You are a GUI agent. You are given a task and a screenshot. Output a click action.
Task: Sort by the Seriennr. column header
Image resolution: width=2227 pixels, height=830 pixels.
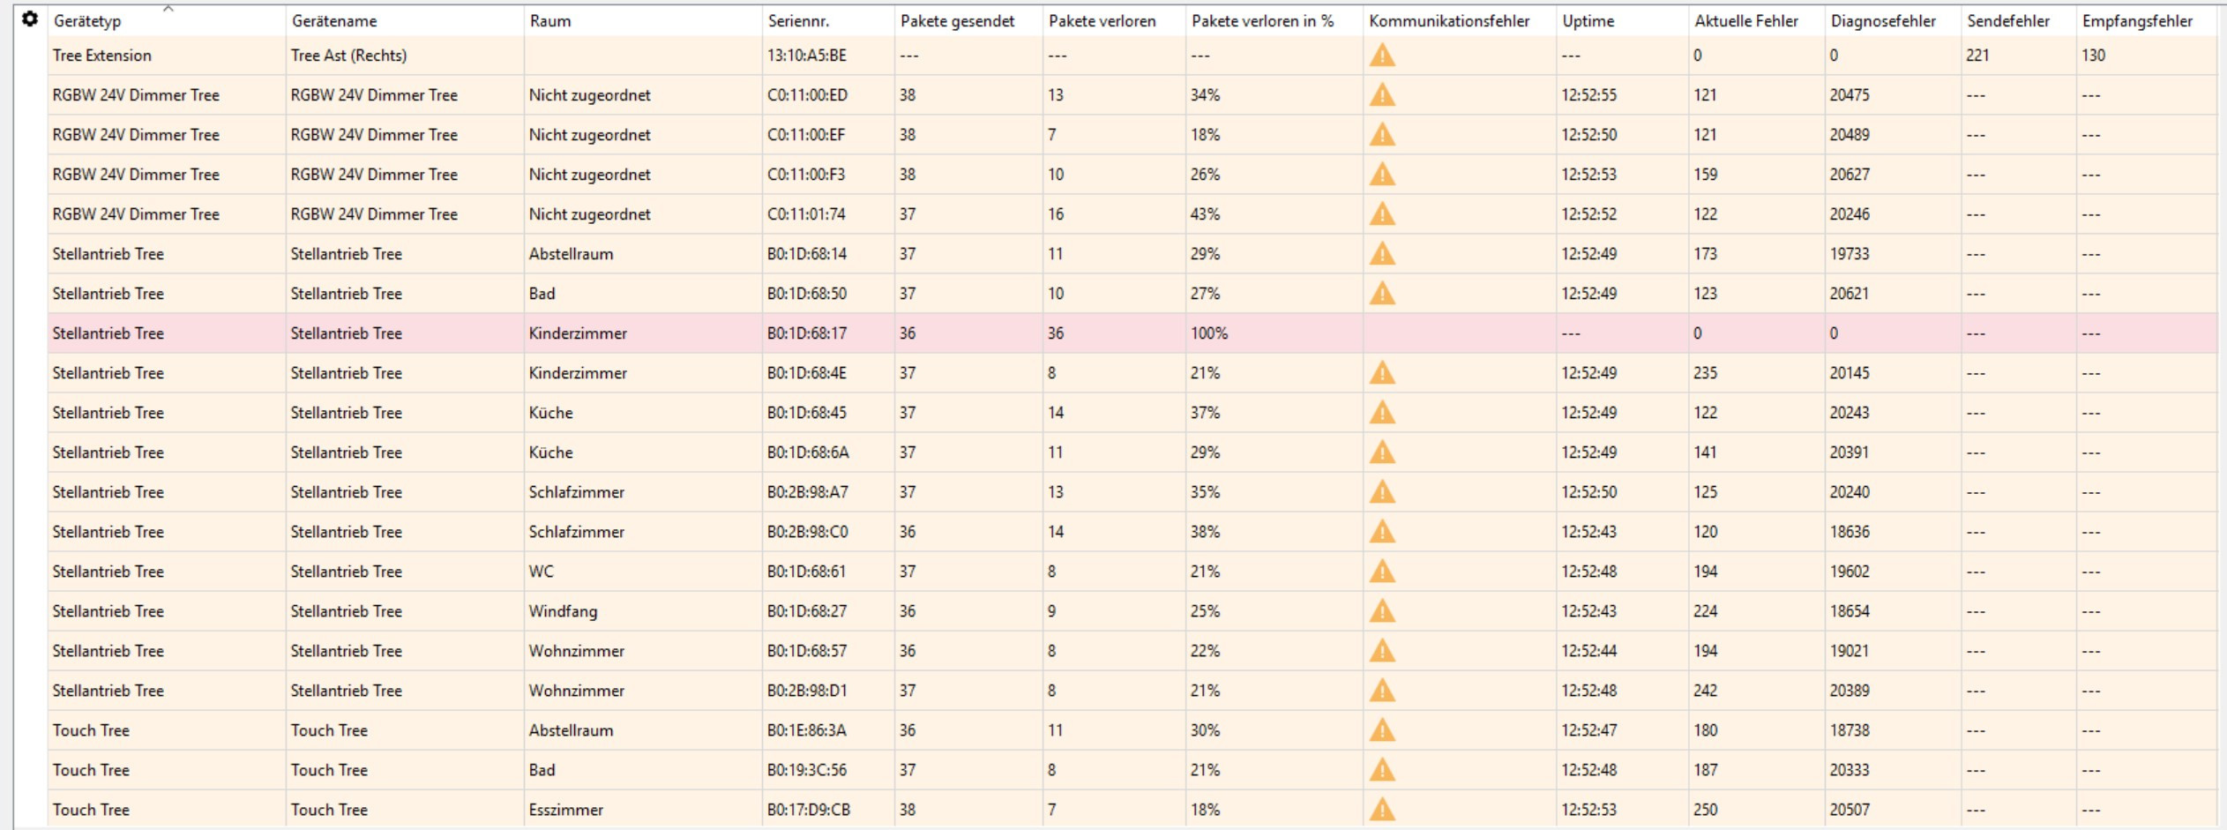(798, 21)
